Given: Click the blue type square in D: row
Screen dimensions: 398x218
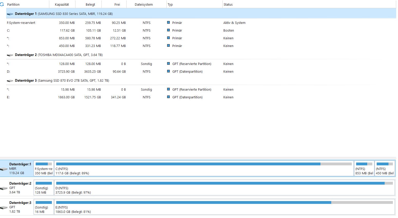Looking at the screenshot, I should pyautogui.click(x=168, y=71).
